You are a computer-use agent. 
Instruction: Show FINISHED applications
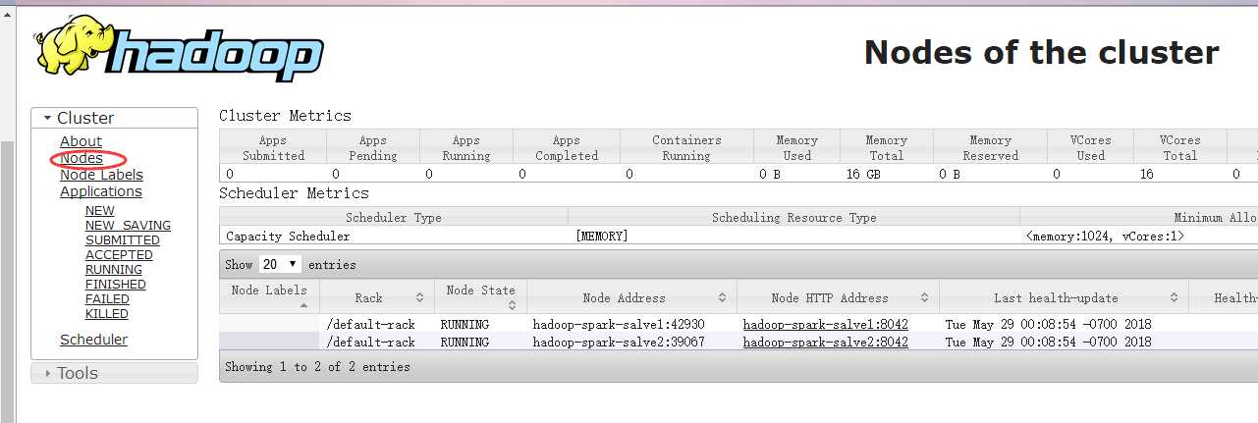pyautogui.click(x=115, y=284)
